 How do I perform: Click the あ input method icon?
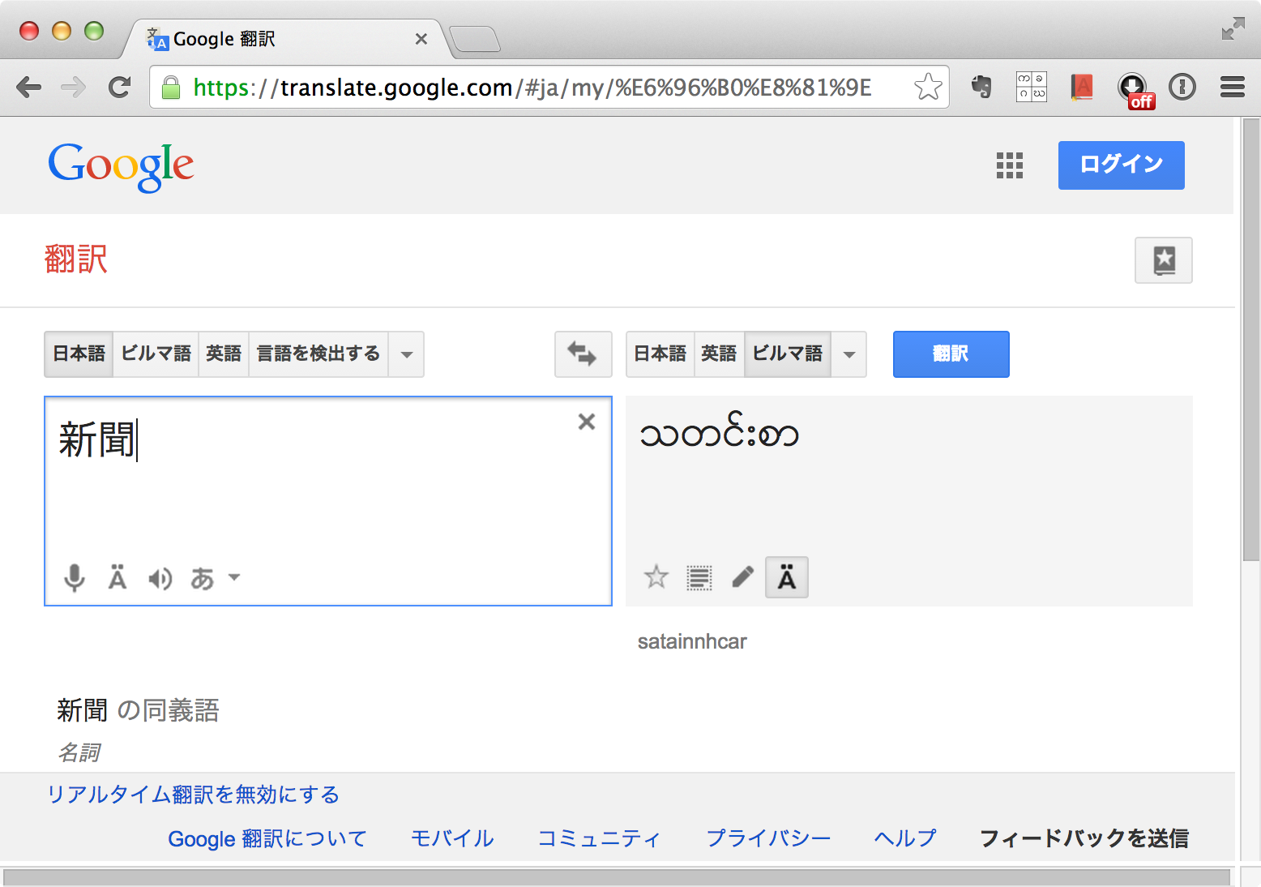[202, 578]
